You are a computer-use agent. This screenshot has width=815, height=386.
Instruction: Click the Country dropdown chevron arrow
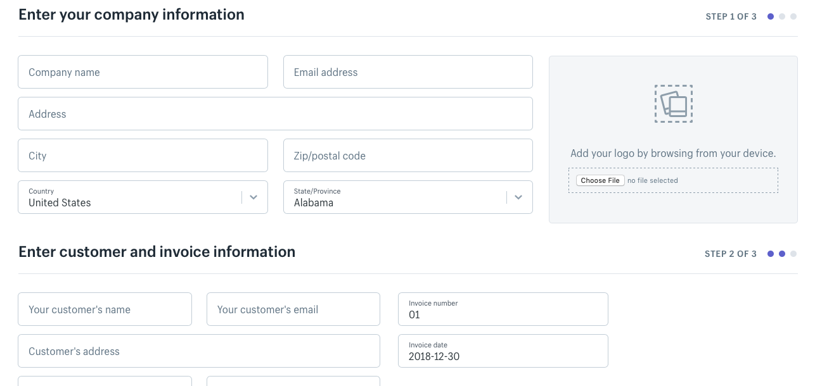coord(253,197)
